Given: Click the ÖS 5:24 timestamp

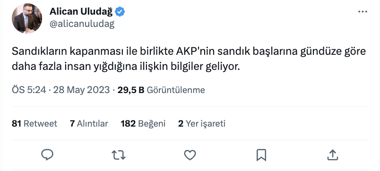Looking at the screenshot, I should click(x=29, y=90).
